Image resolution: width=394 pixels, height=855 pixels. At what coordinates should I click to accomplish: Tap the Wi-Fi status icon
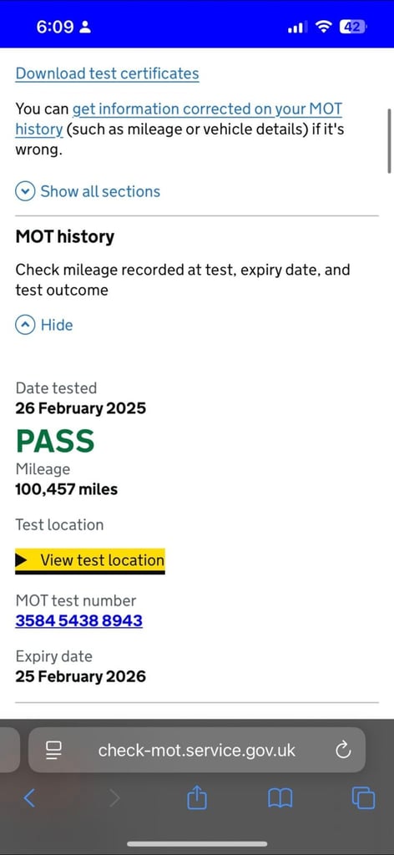click(324, 27)
